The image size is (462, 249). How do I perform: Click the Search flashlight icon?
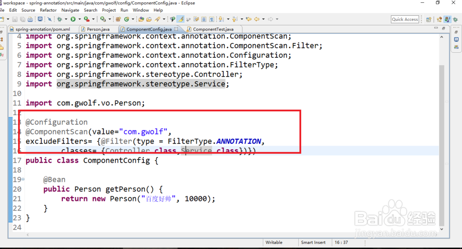click(x=158, y=19)
